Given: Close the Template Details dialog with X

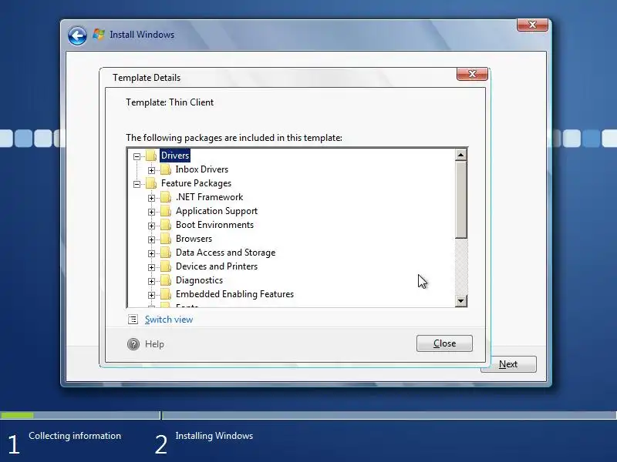Looking at the screenshot, I should pyautogui.click(x=472, y=74).
